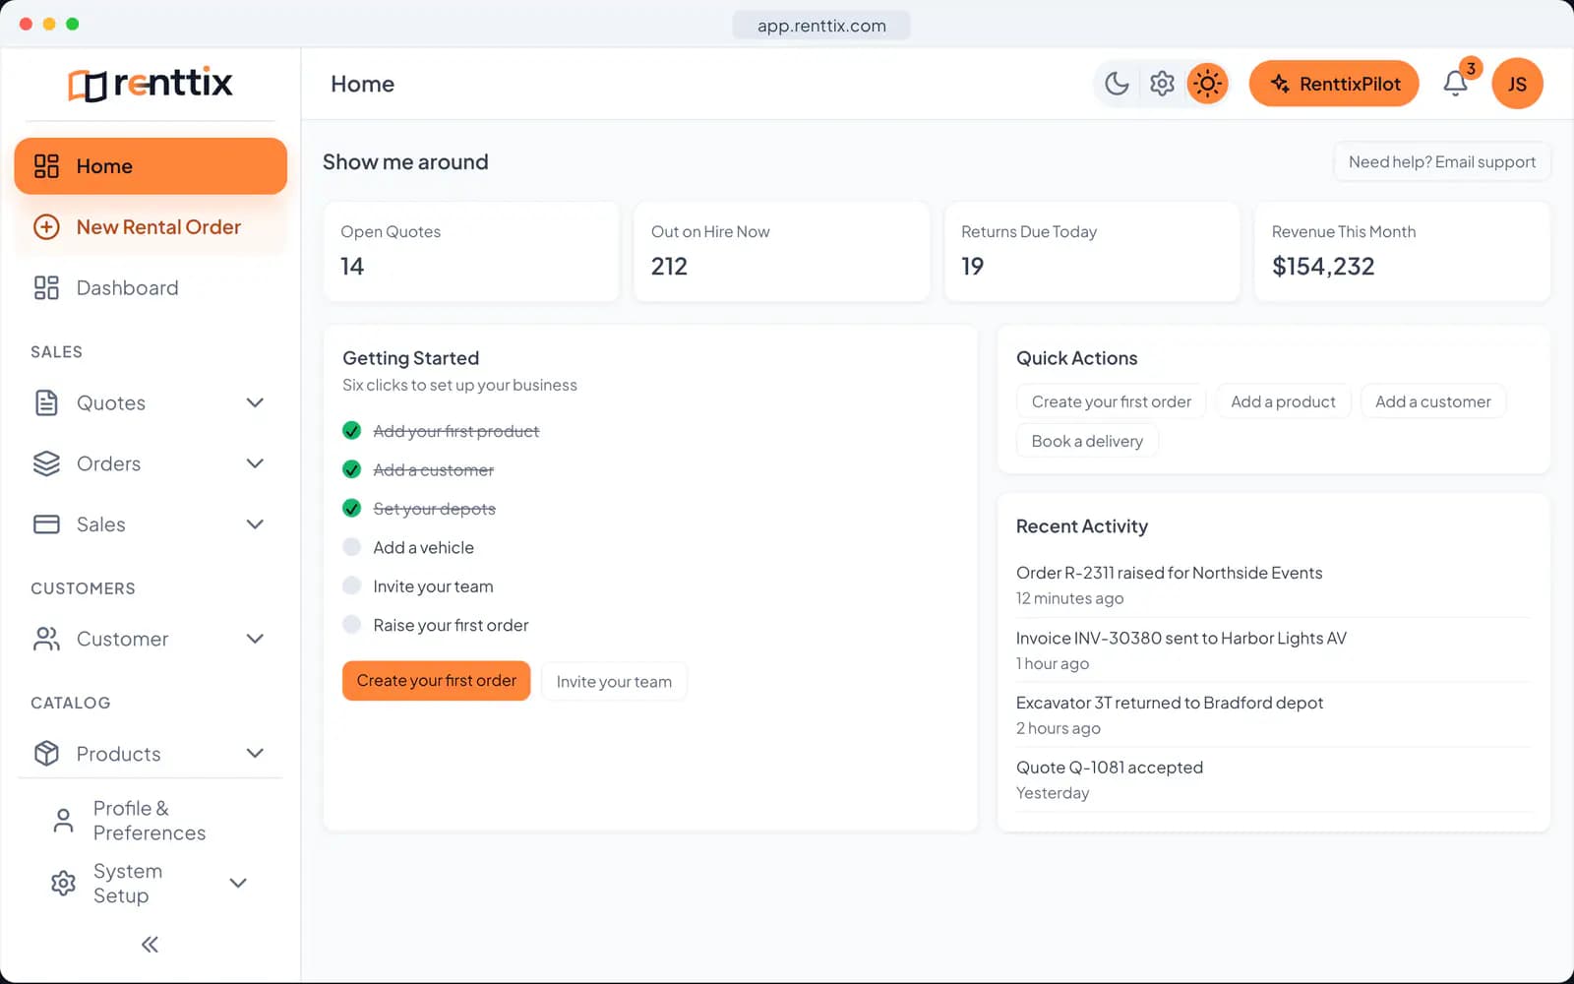
Task: Click the Sales card icon
Action: click(x=46, y=524)
